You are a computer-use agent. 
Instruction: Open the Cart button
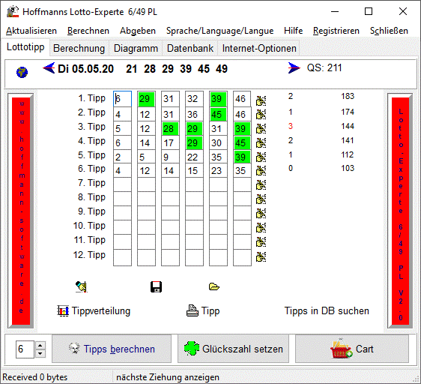(352, 349)
